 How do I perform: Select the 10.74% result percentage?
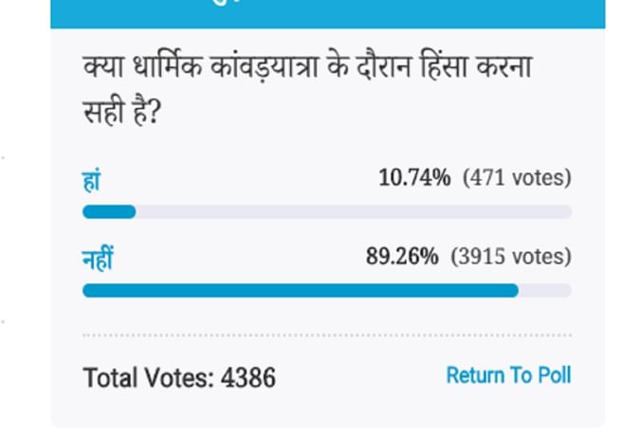coord(412,177)
